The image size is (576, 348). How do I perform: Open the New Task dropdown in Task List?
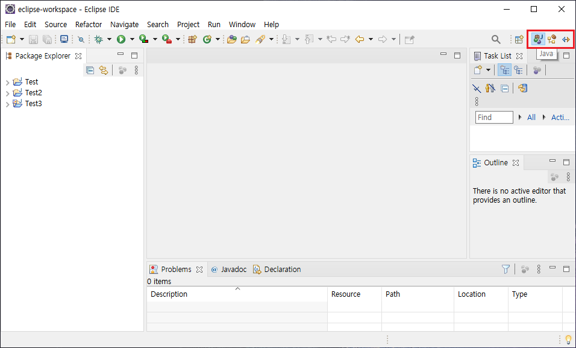(x=488, y=70)
